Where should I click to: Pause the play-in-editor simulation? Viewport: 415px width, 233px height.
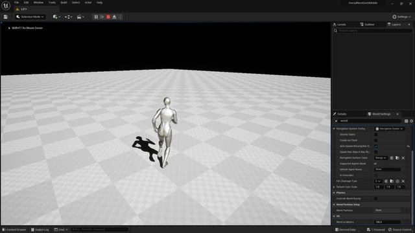[x=96, y=17]
